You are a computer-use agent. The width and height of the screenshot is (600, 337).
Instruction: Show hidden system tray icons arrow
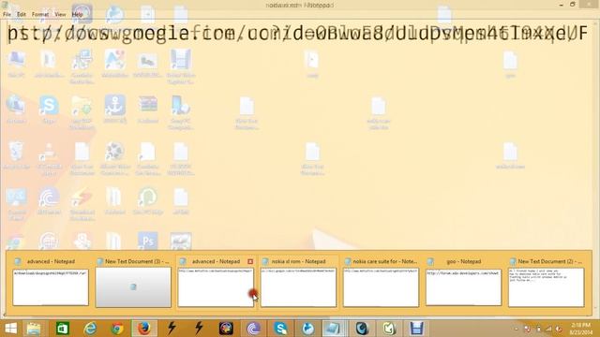click(x=517, y=329)
